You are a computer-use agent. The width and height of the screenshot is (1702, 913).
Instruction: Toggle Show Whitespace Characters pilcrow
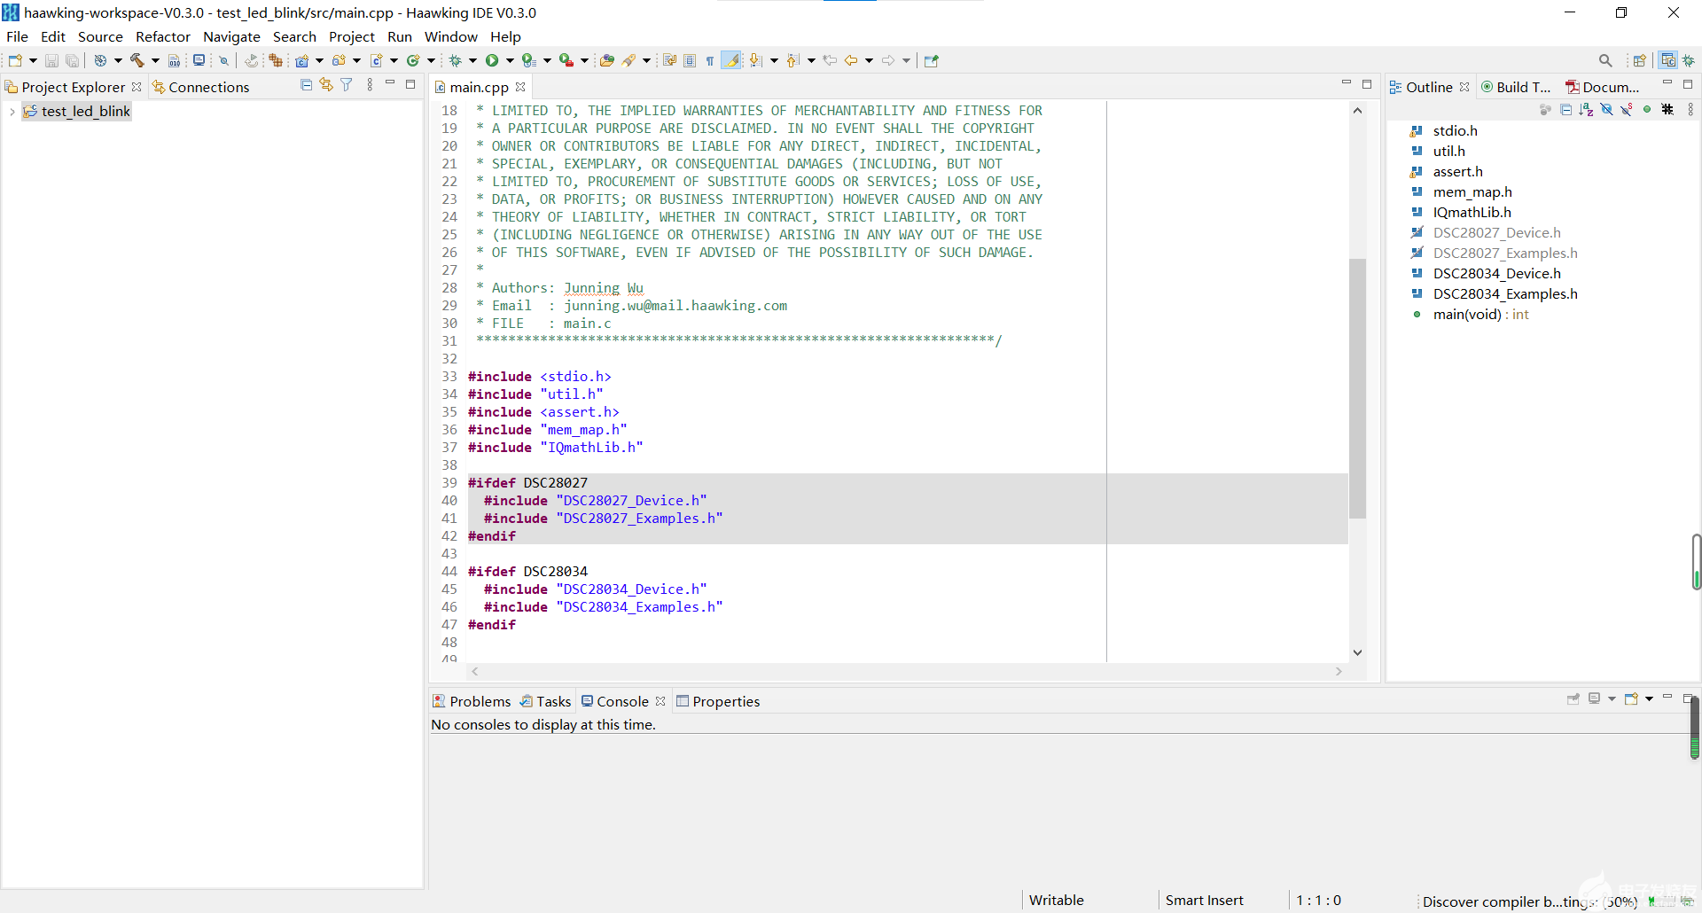tap(710, 60)
